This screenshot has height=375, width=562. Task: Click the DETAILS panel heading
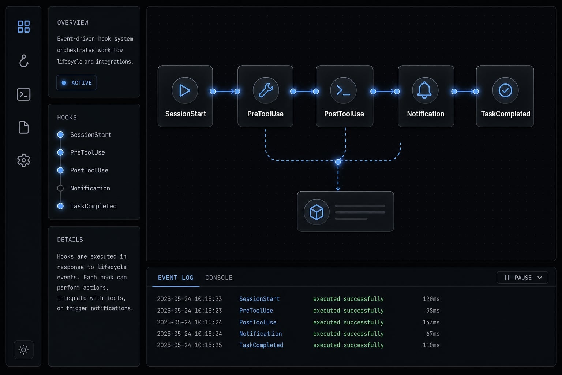[x=70, y=240]
